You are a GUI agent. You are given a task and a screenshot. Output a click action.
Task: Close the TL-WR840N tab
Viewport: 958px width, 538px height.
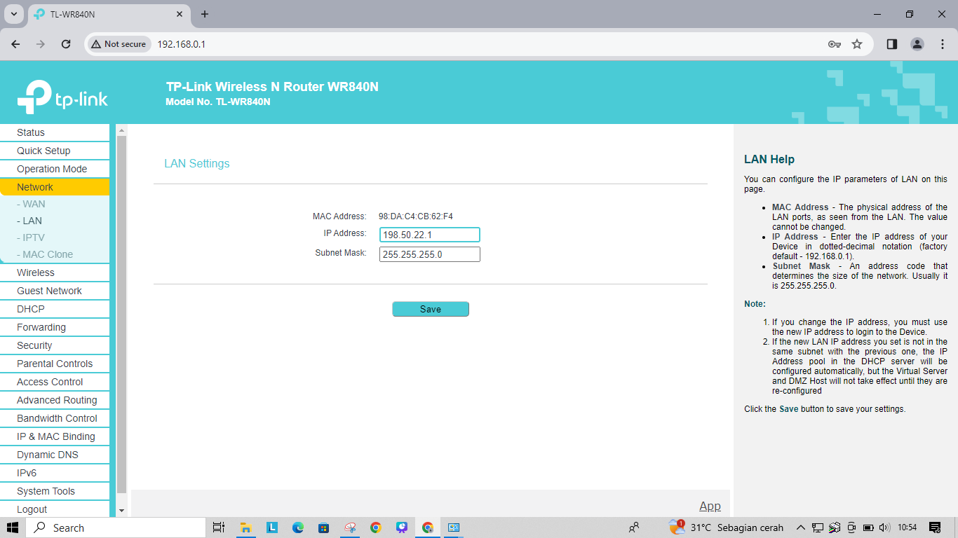click(x=180, y=14)
